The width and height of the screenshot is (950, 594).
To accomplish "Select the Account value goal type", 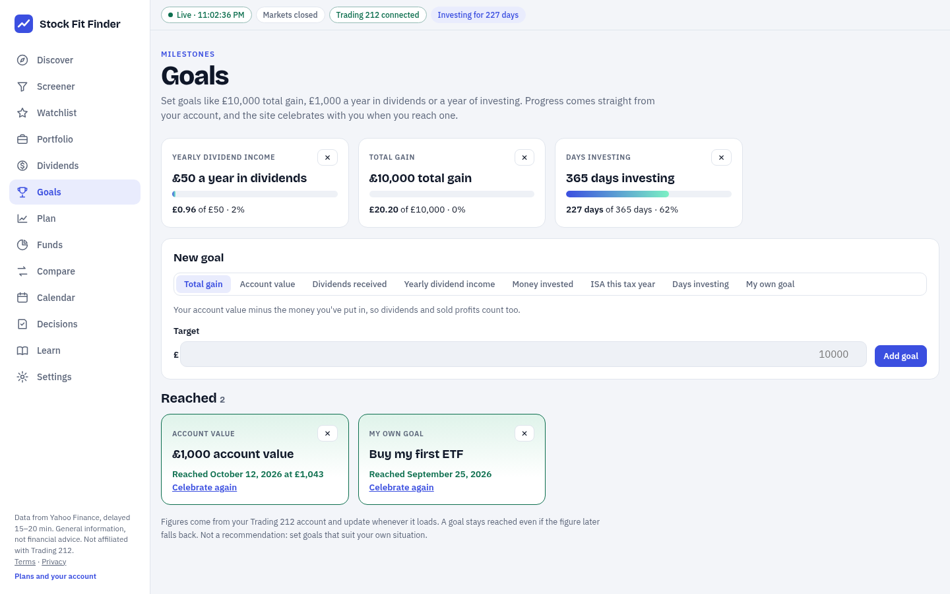I will pyautogui.click(x=267, y=284).
